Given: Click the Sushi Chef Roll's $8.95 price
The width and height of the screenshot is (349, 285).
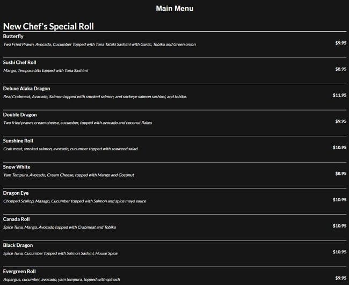Looking at the screenshot, I should [x=340, y=69].
